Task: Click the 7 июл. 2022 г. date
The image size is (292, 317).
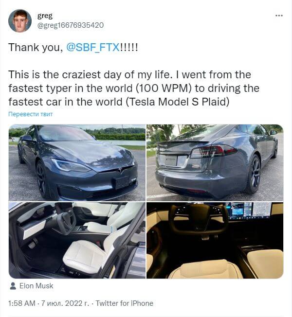Action: pyautogui.click(x=65, y=303)
